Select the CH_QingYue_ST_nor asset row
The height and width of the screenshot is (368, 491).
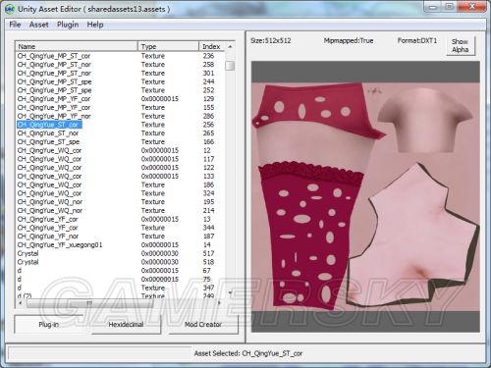click(48, 133)
